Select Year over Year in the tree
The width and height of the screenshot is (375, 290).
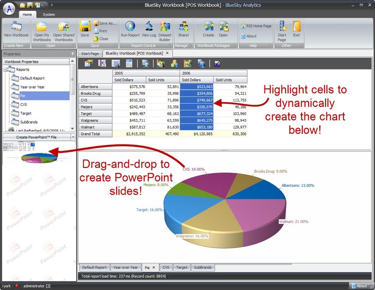pyautogui.click(x=32, y=87)
